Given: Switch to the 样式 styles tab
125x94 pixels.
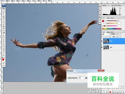Looking at the screenshot, I should (112, 18).
